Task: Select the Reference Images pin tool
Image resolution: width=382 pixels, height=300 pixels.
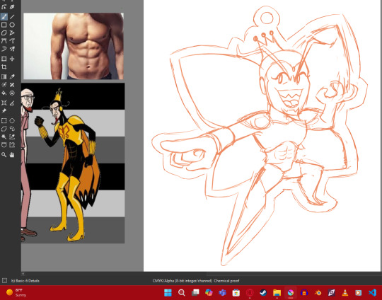Action: click(4, 111)
